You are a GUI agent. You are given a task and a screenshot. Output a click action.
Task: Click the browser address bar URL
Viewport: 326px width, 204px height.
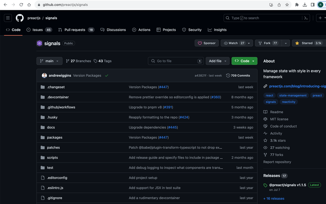[65, 5]
